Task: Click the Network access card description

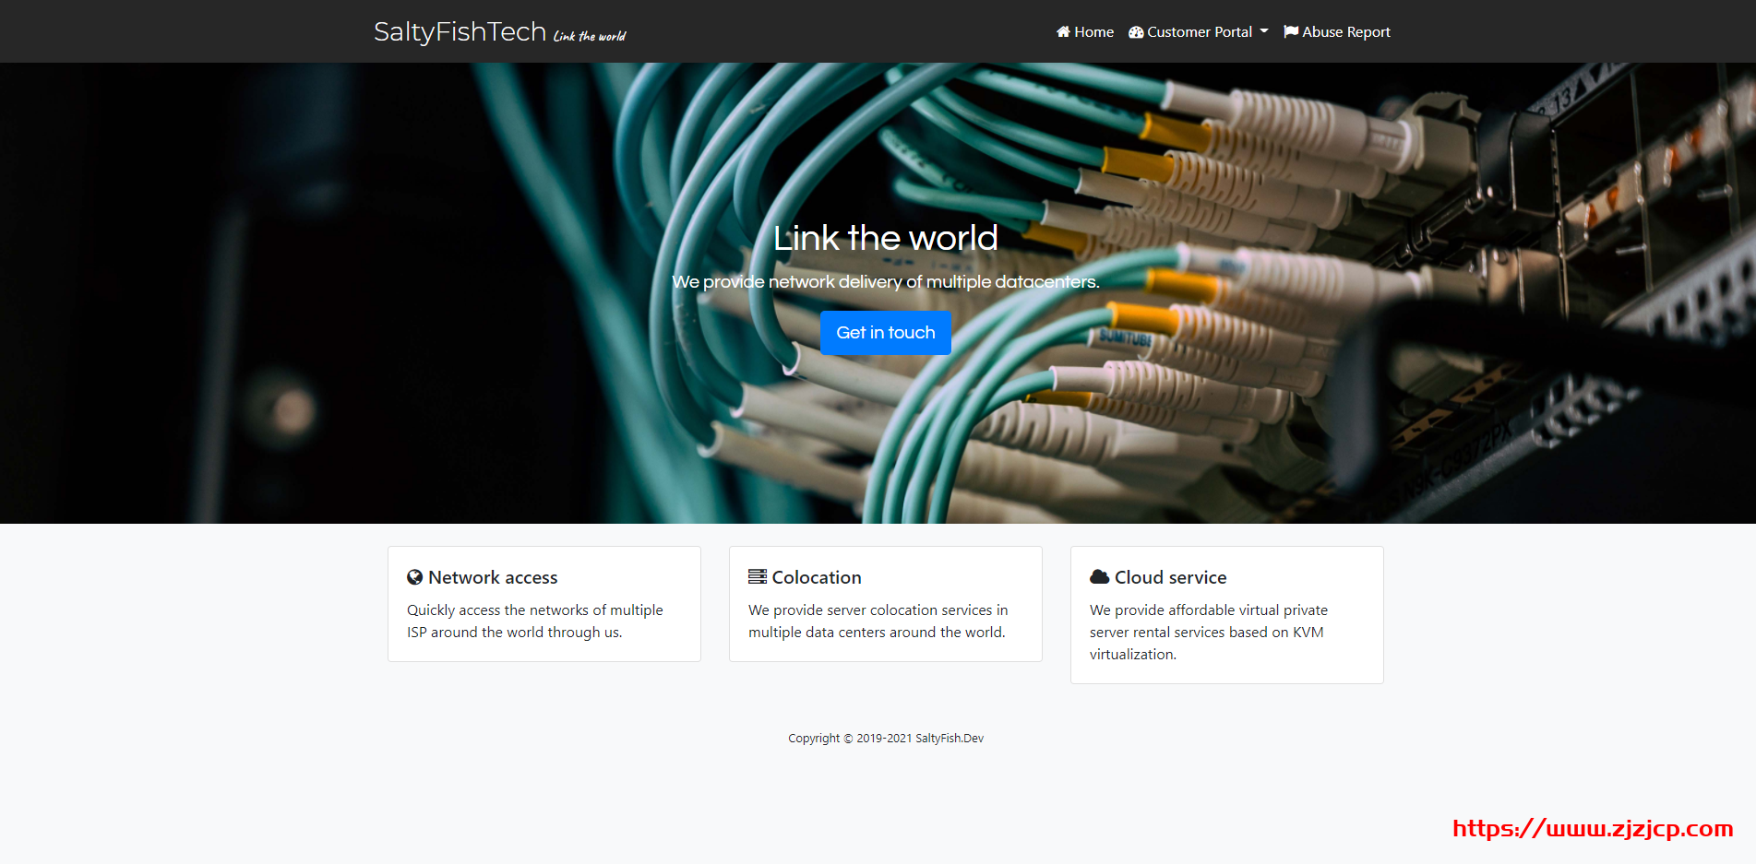Action: tap(535, 621)
